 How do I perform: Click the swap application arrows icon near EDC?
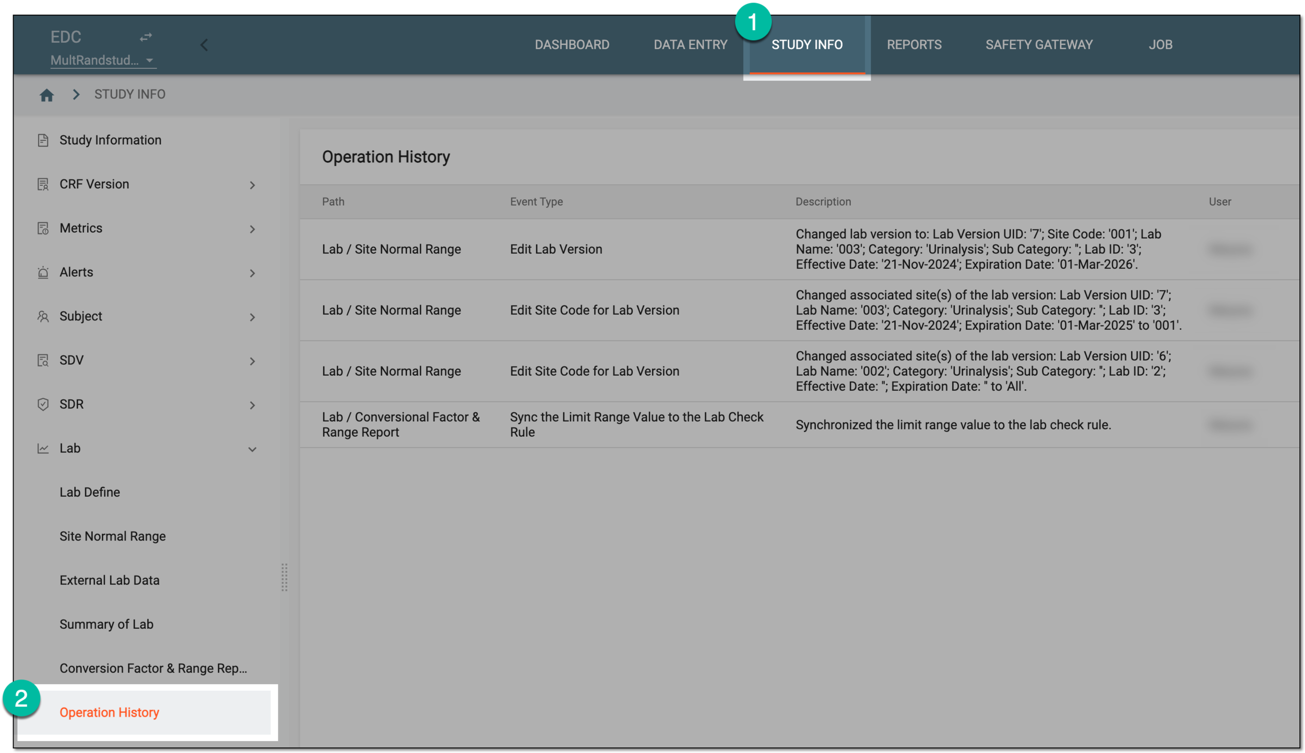click(x=146, y=37)
